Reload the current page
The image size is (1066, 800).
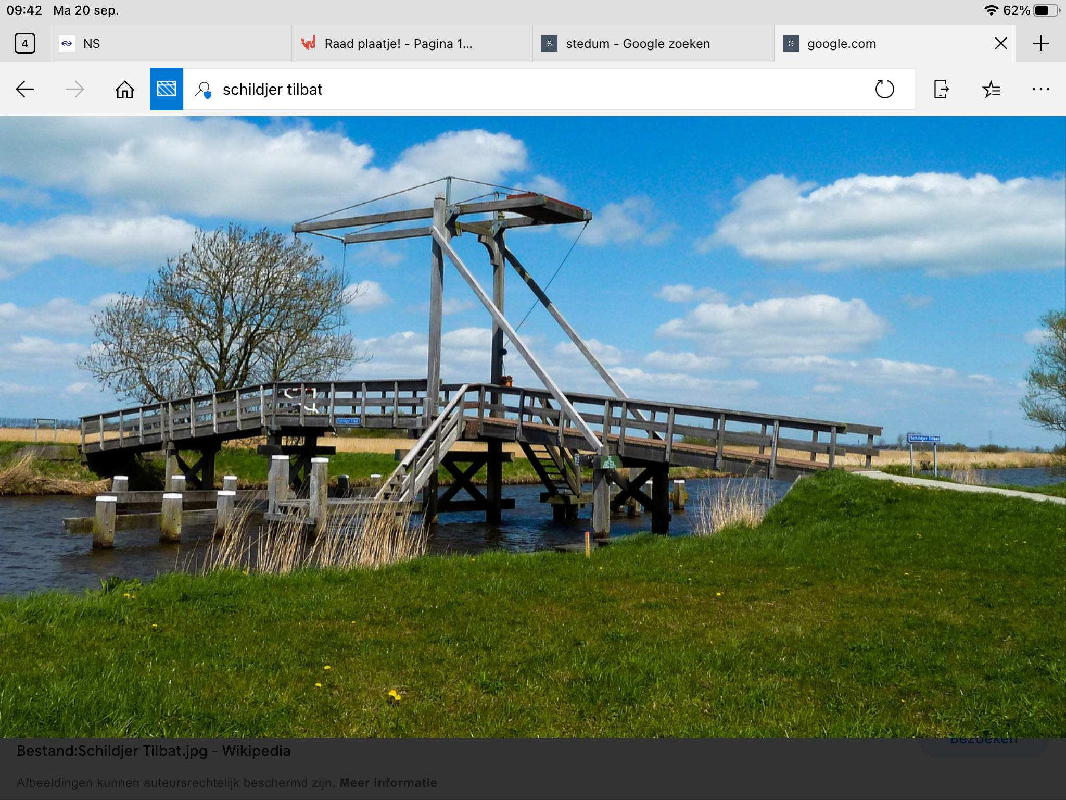click(884, 89)
